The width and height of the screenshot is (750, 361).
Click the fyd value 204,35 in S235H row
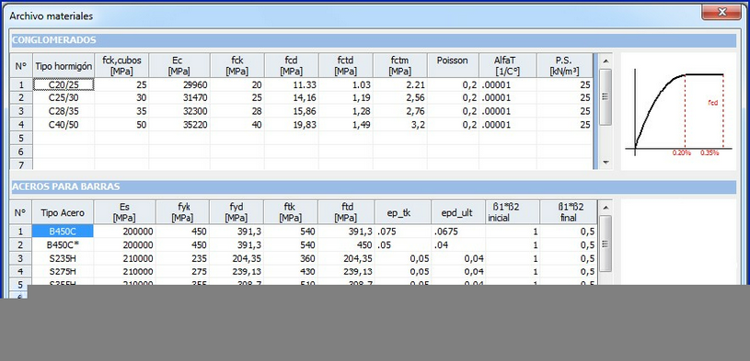point(248,258)
